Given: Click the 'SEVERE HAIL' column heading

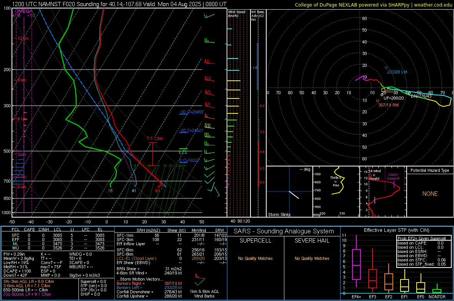Looking at the screenshot, I should click(312, 241).
